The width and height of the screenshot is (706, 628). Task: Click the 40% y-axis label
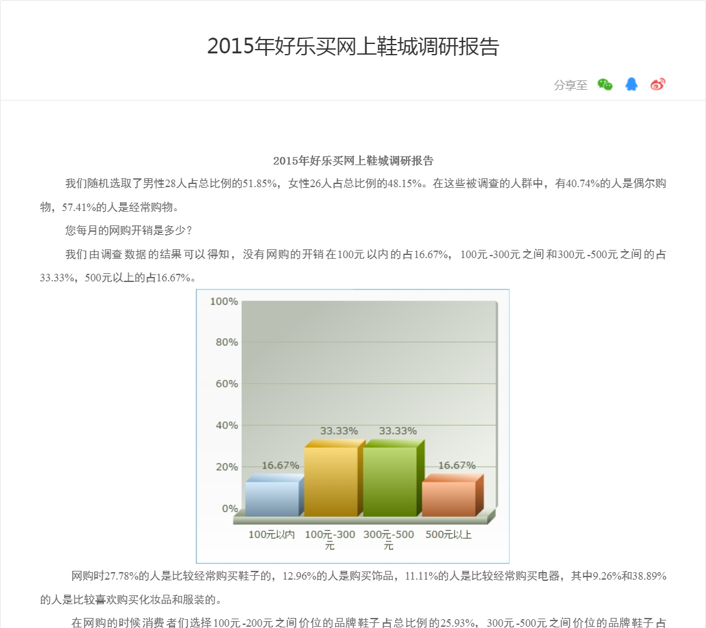click(227, 425)
